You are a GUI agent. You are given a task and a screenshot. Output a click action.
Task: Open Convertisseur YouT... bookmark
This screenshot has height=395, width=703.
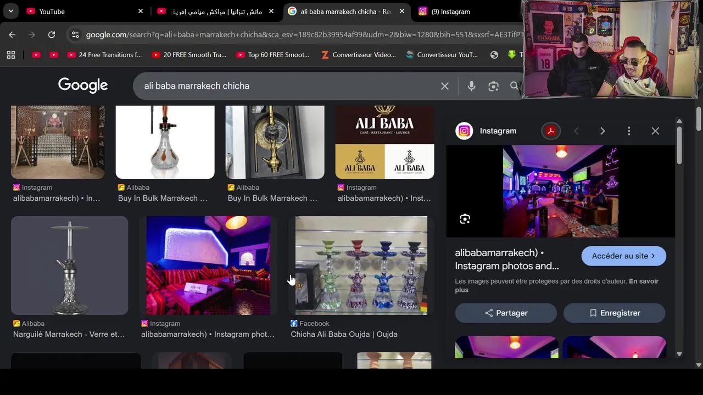coord(442,55)
